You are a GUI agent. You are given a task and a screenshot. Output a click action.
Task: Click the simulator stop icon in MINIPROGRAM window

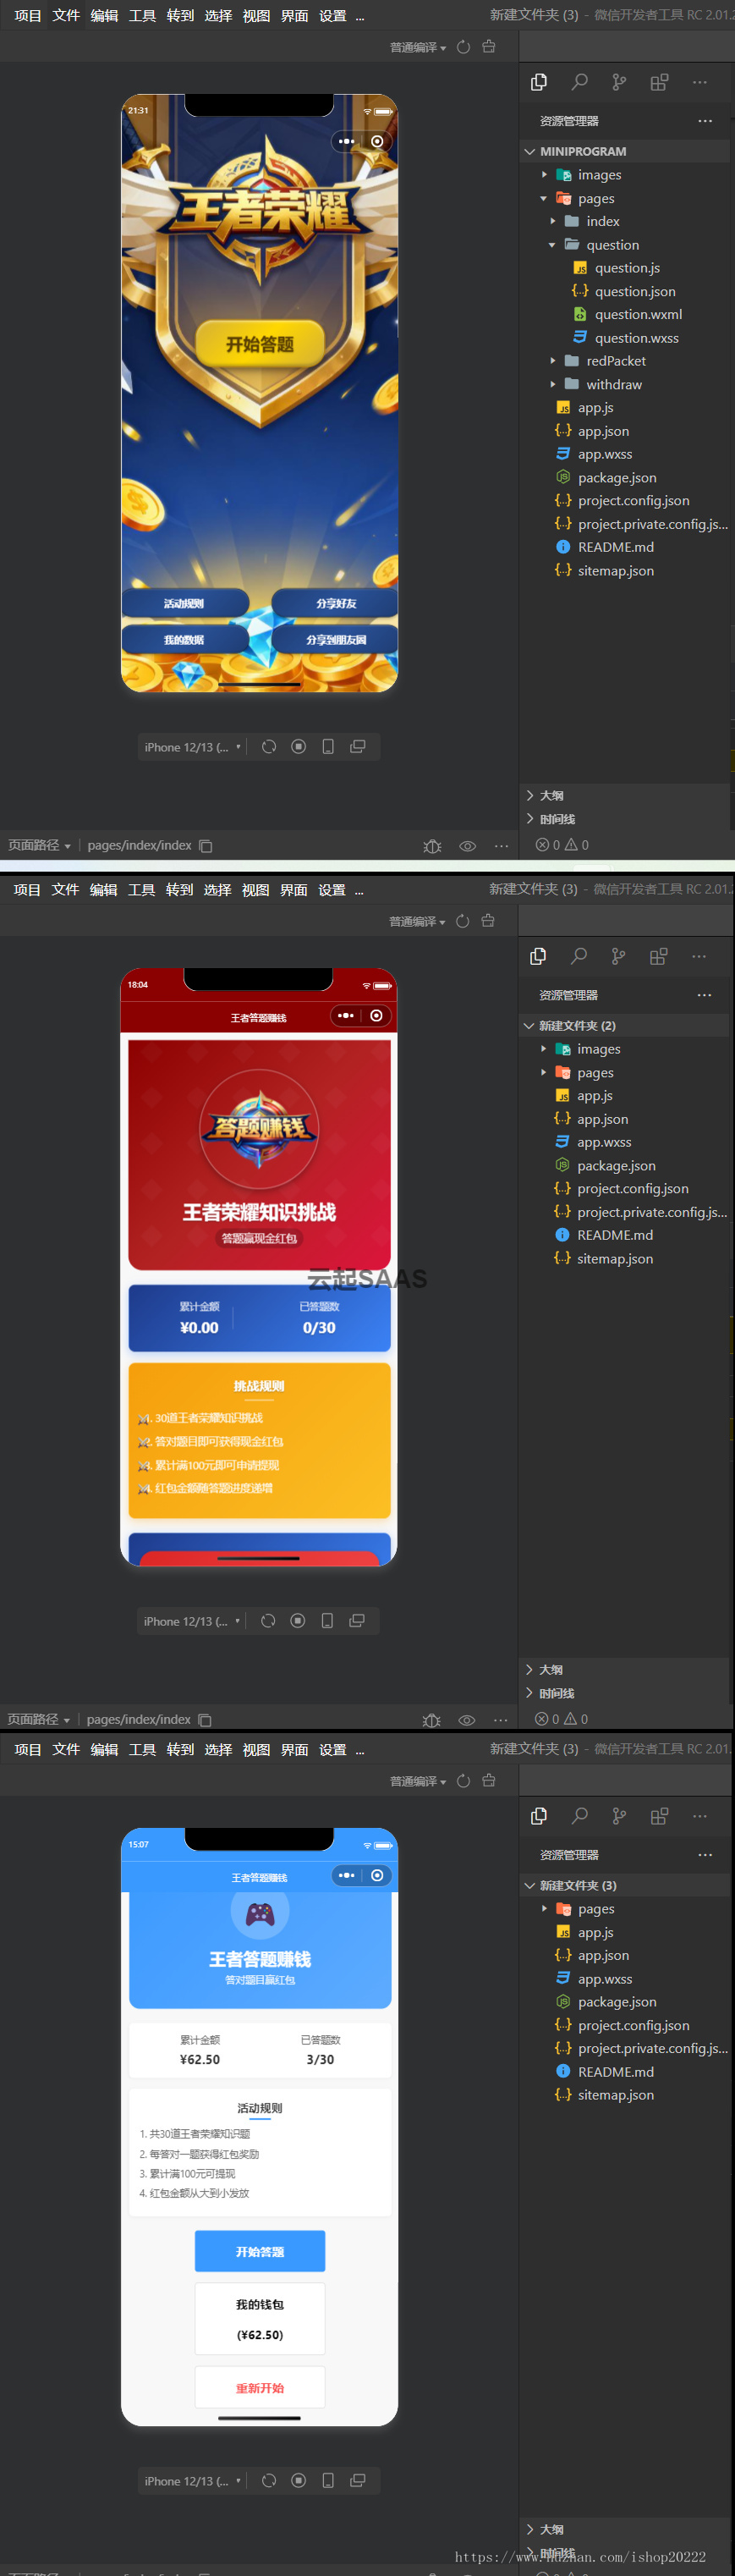(298, 747)
